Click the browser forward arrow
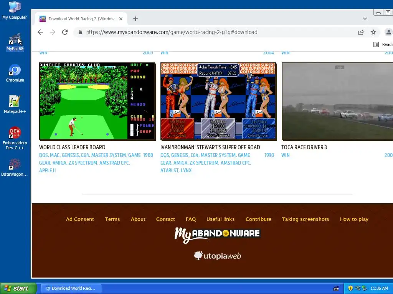 click(52, 32)
